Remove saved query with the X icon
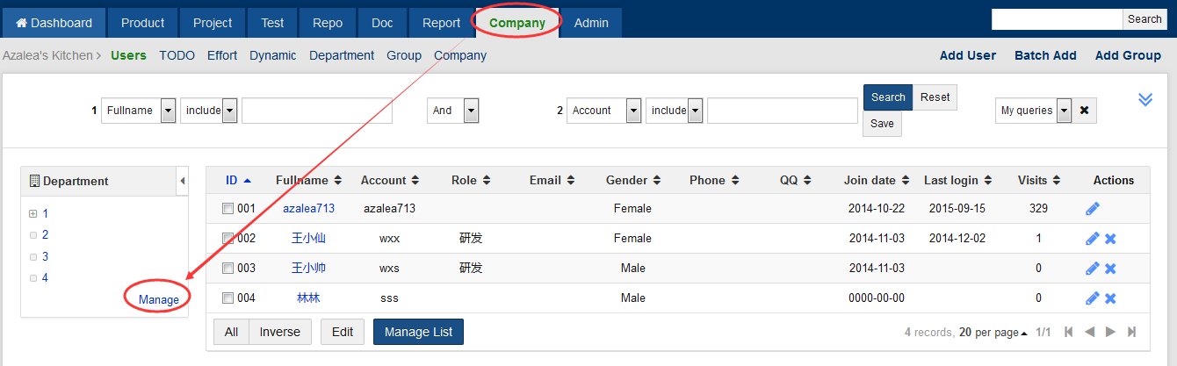This screenshot has width=1177, height=366. tap(1084, 111)
